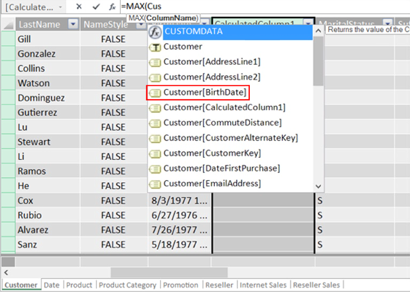
Task: Click the Collins last name cell
Action: coord(48,68)
